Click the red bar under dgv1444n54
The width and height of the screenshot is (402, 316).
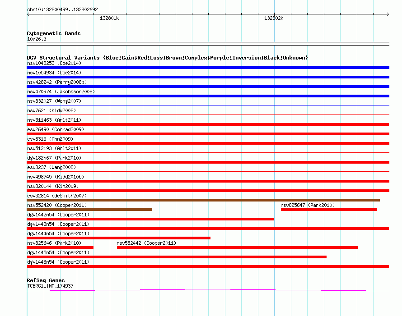click(118, 238)
